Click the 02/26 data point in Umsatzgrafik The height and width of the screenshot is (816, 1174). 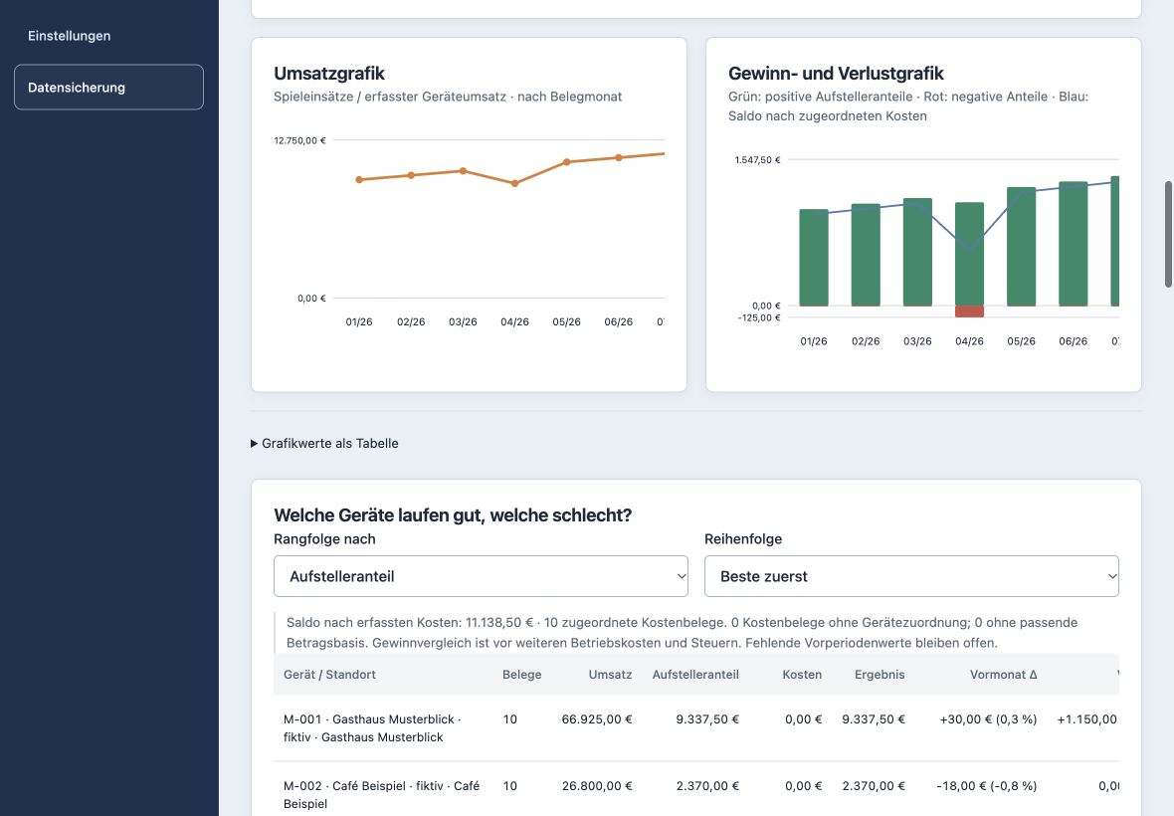tap(411, 175)
